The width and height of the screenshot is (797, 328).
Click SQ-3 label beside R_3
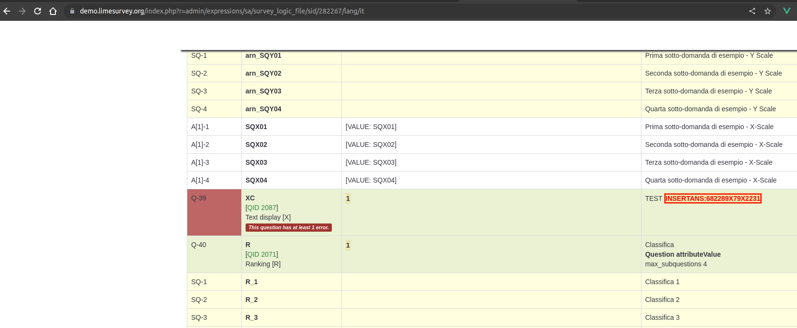[x=199, y=317]
